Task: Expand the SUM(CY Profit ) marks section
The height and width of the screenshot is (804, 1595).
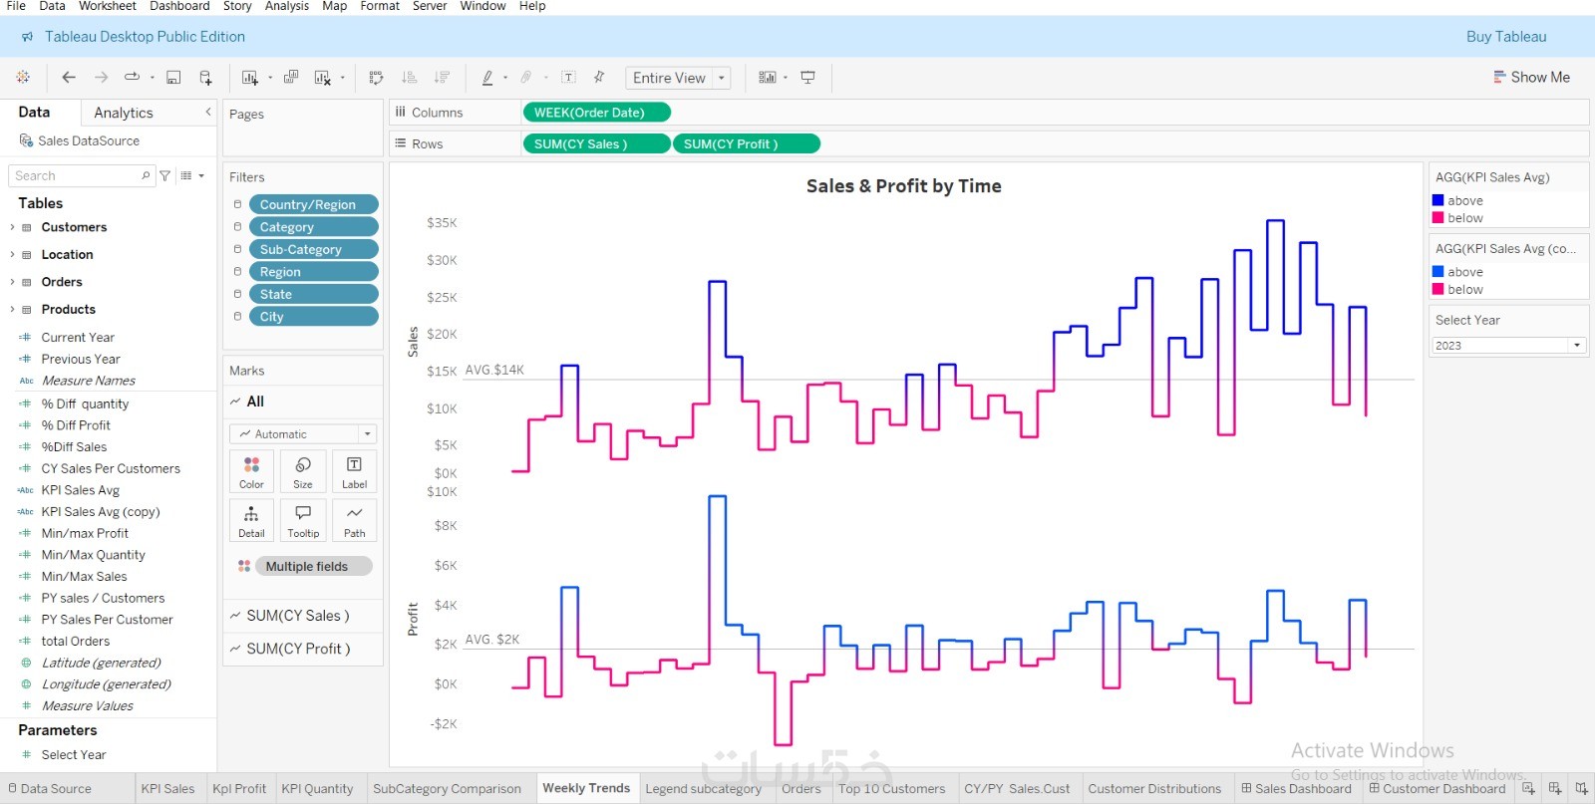Action: [x=303, y=649]
